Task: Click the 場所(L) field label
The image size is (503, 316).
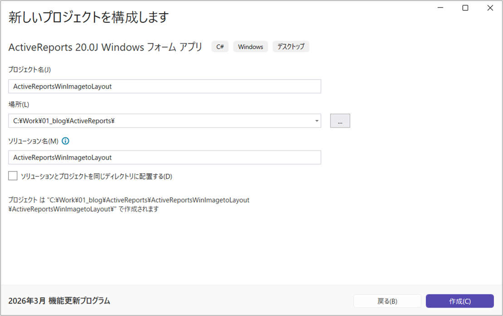Action: pos(19,105)
